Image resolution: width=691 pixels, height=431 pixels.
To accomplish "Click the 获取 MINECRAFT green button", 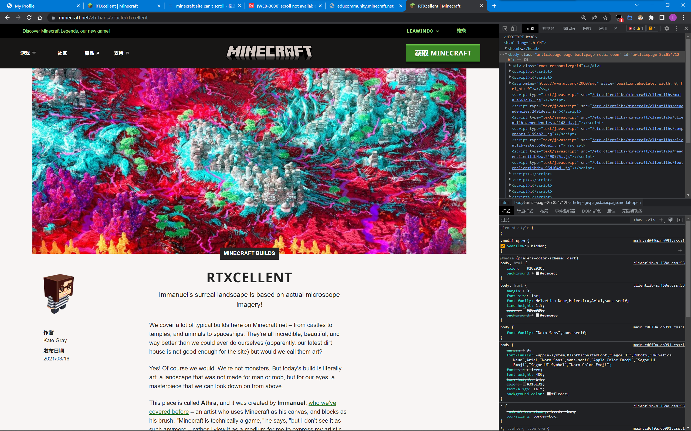I will pyautogui.click(x=443, y=53).
